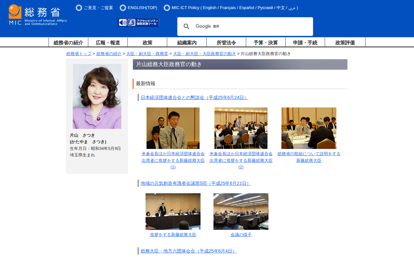Click the MIC Ministry logo
Screen dimensions: 414x259
pos(38,15)
